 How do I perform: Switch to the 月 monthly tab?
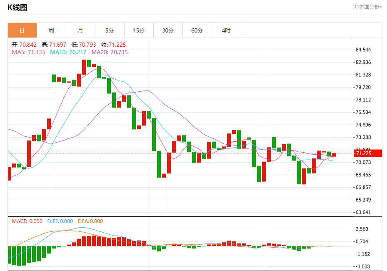pyautogui.click(x=80, y=30)
